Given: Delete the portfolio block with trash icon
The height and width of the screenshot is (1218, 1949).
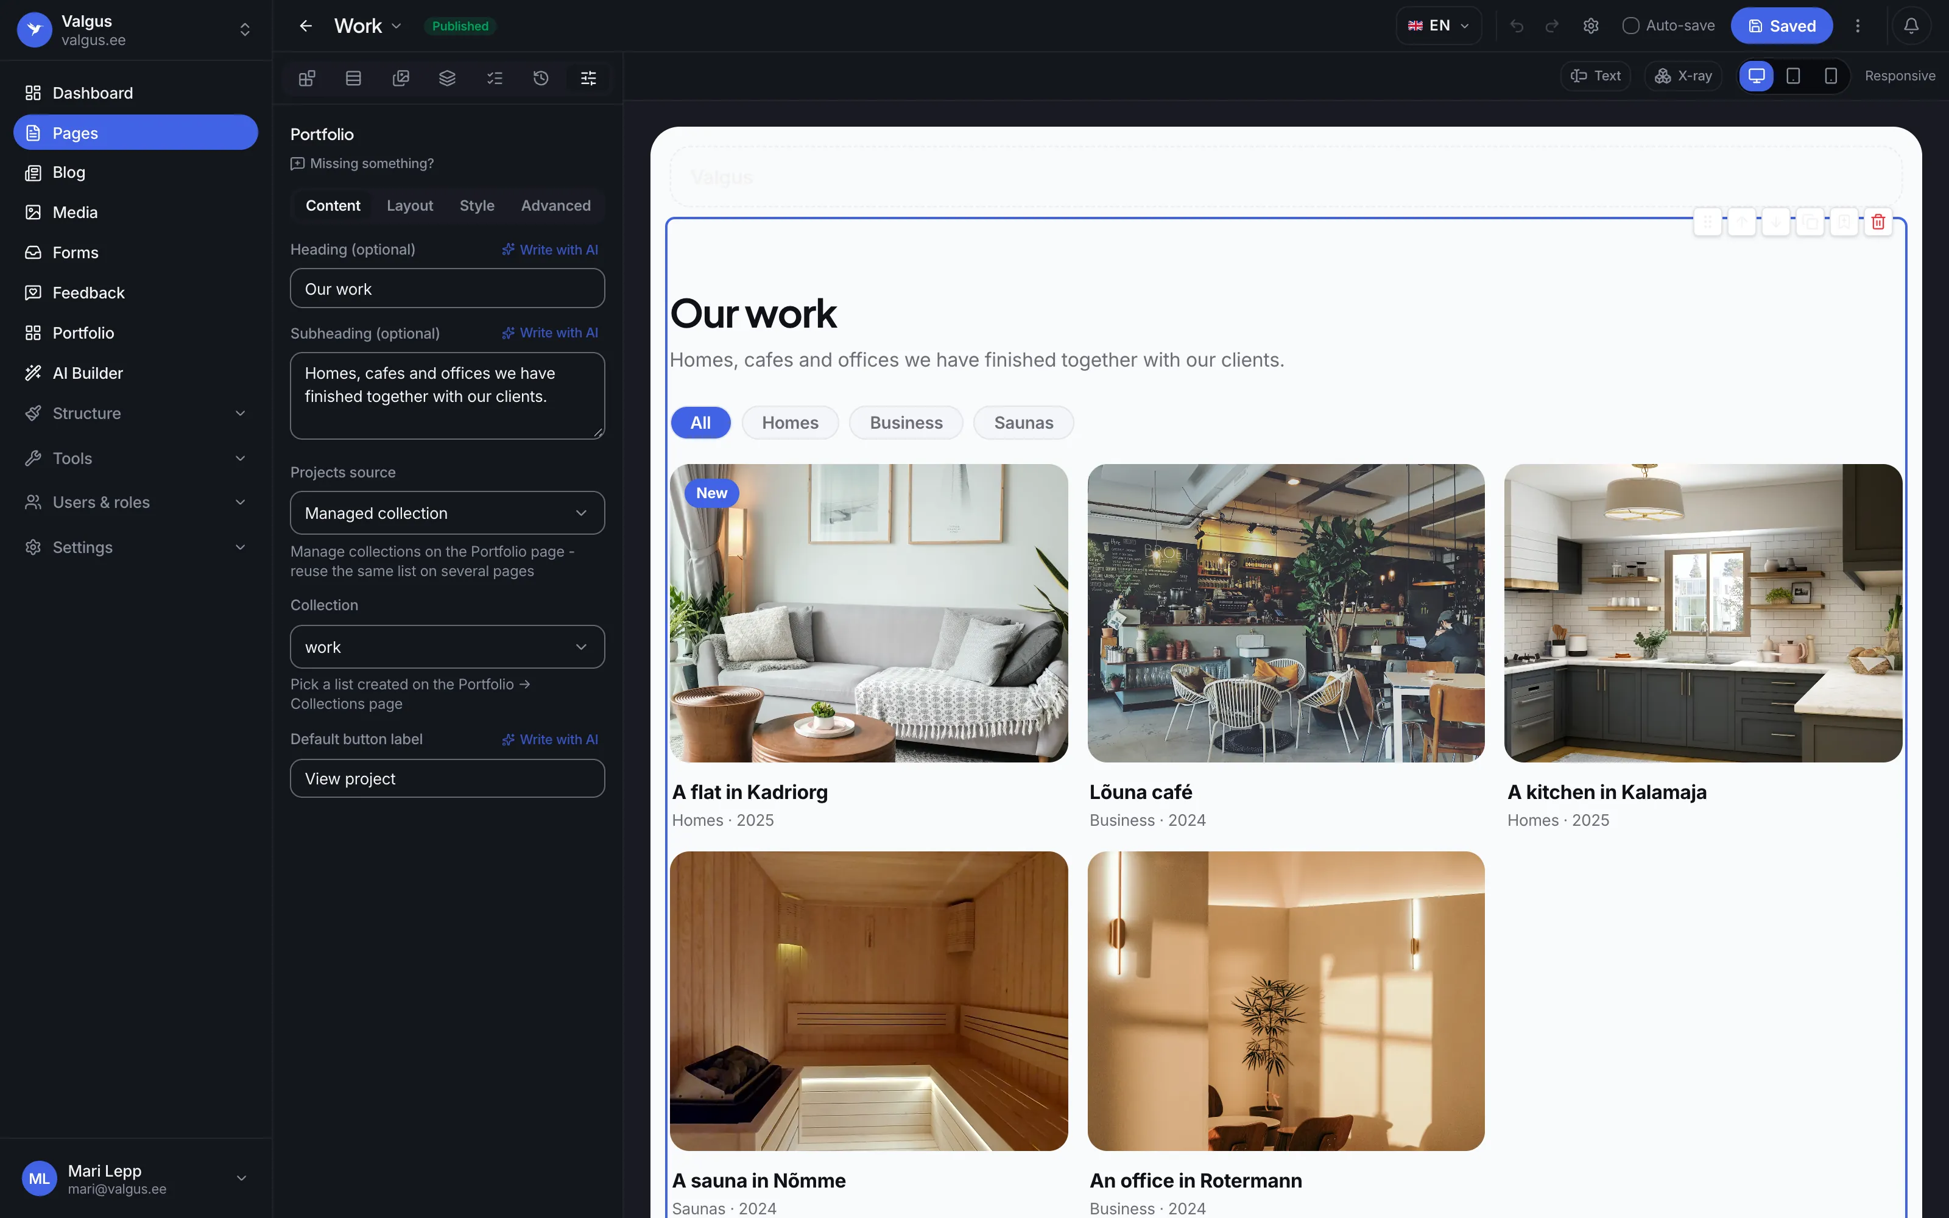Looking at the screenshot, I should (x=1878, y=222).
